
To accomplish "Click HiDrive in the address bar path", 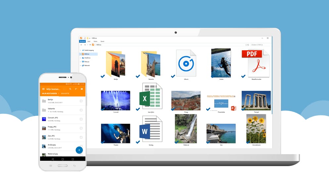I will point(99,45).
